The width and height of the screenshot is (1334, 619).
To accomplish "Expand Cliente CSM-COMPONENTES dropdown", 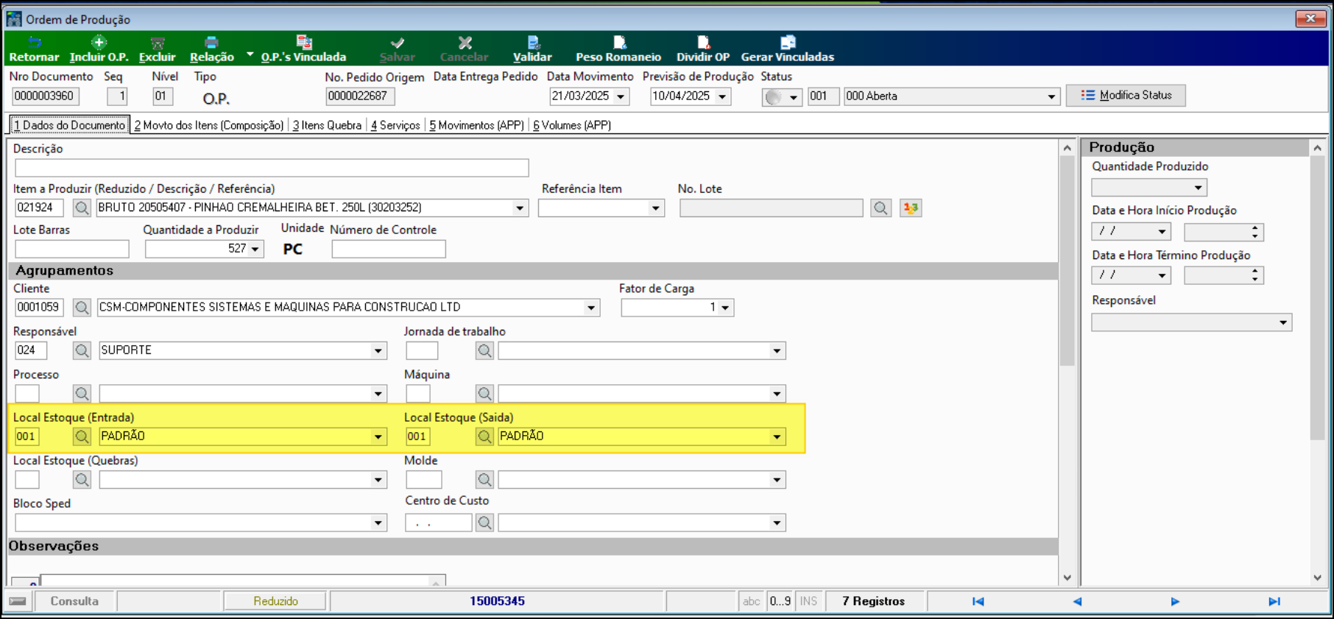I will [591, 308].
